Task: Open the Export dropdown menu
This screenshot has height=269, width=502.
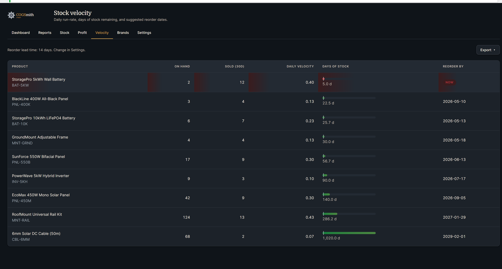Action: [x=488, y=50]
